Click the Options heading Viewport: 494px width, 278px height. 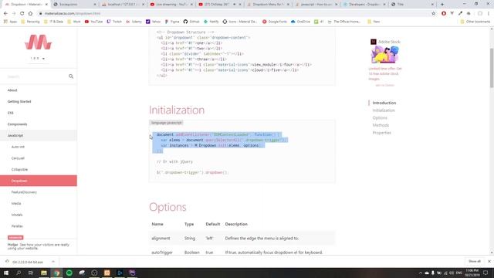167,207
